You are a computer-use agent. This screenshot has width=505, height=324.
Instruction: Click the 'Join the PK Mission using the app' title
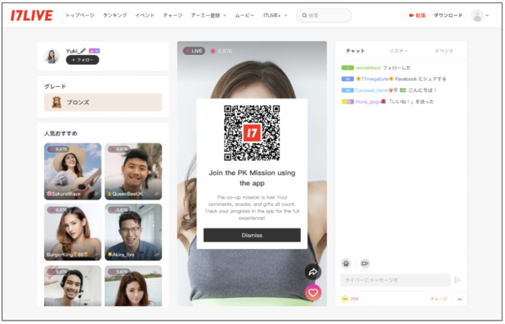pos(252,178)
